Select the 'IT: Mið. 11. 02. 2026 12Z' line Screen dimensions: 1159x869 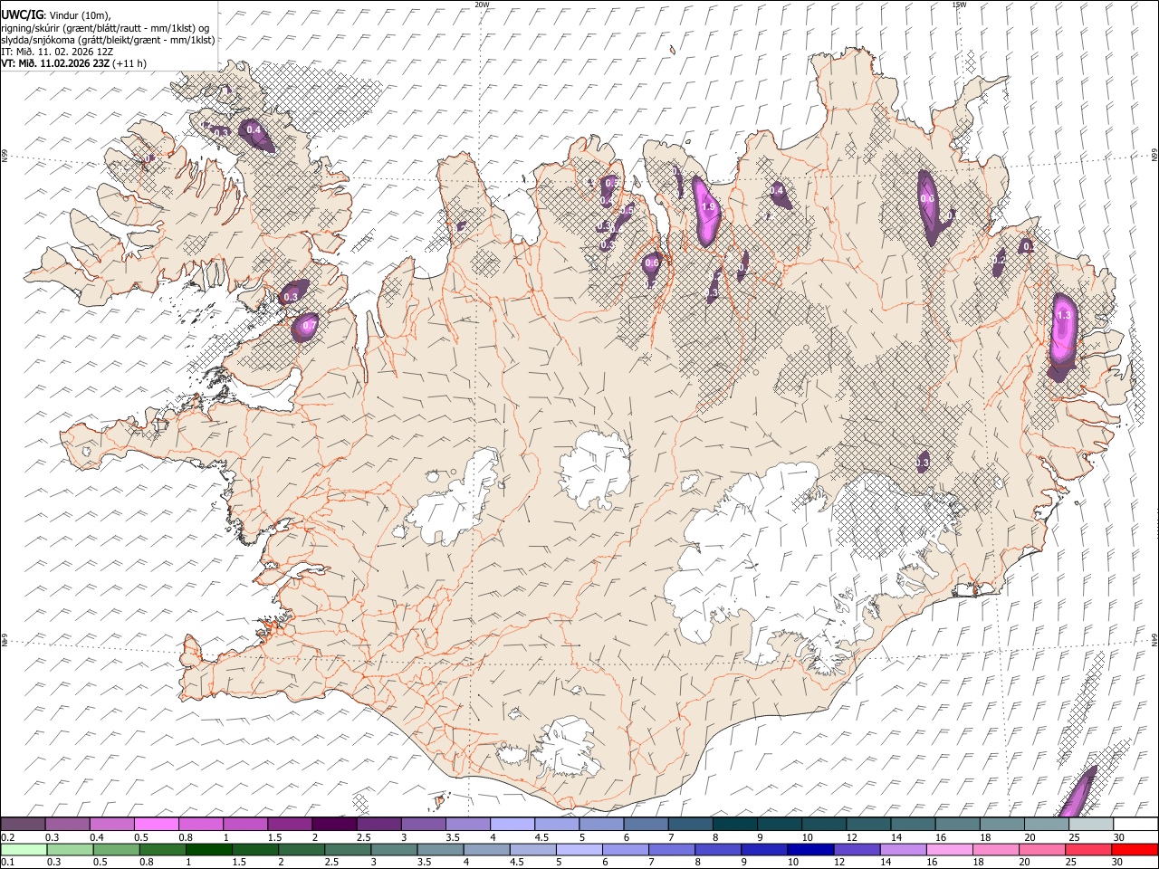pos(57,52)
